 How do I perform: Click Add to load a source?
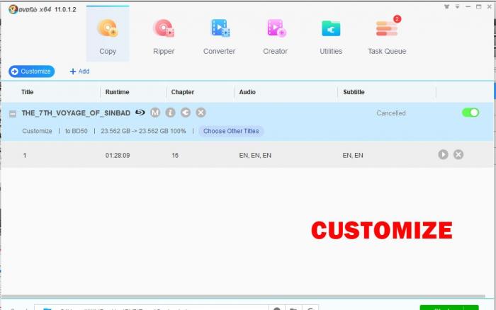tap(79, 71)
